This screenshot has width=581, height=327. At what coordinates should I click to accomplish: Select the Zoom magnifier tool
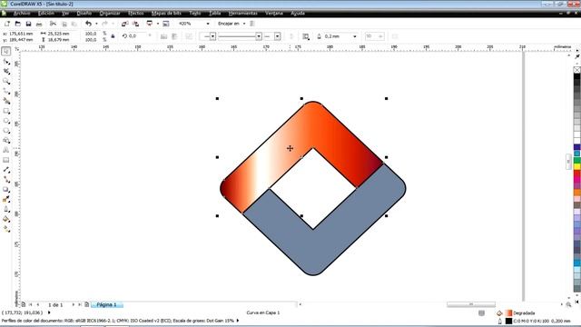[6, 81]
